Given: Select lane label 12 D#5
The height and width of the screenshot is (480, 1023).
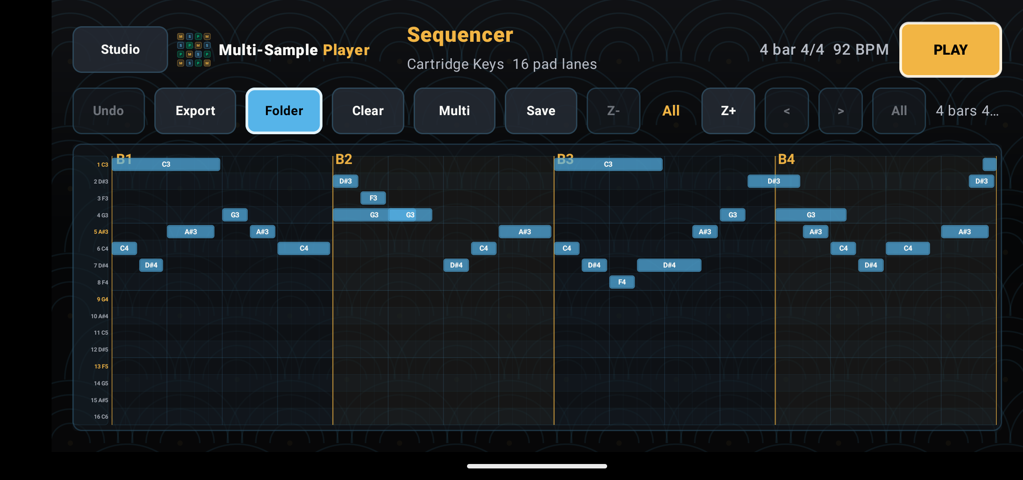Looking at the screenshot, I should [99, 349].
